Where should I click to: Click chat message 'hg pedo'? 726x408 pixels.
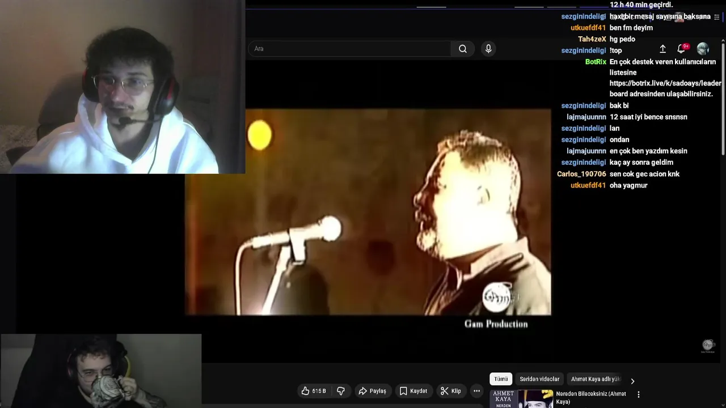click(622, 39)
